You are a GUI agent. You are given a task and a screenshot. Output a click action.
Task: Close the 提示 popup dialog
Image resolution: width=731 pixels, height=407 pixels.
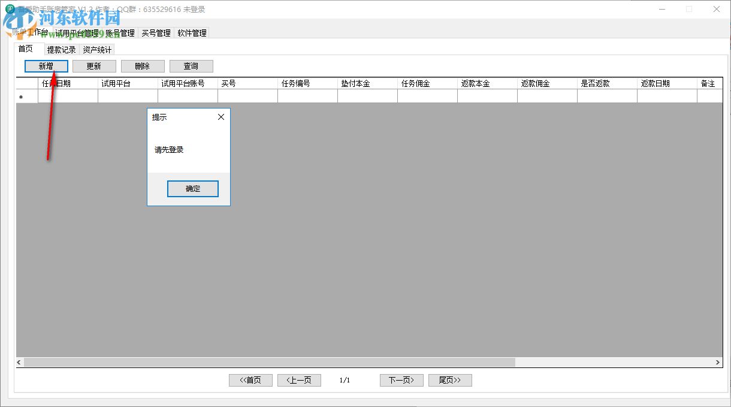tap(220, 117)
